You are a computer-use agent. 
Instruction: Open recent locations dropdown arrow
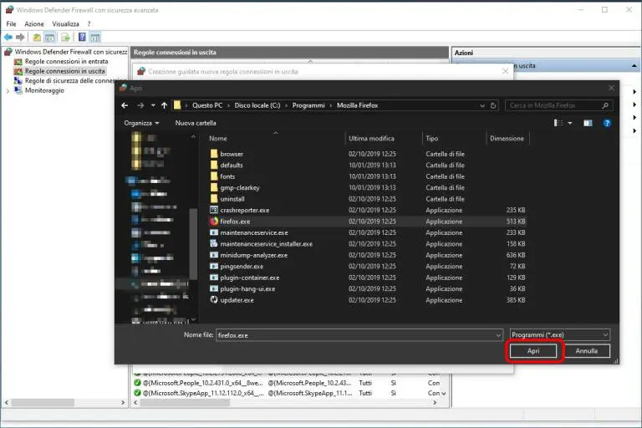coord(153,105)
